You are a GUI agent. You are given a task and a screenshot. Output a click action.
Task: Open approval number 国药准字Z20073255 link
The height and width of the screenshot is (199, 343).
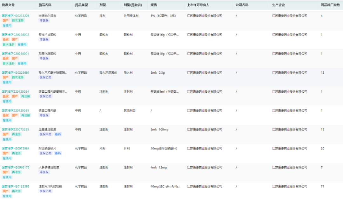coord(15,129)
